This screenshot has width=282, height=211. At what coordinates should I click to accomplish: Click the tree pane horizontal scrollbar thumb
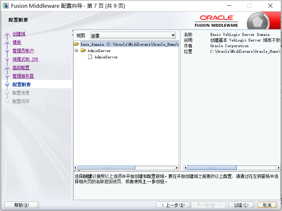(x=106, y=168)
